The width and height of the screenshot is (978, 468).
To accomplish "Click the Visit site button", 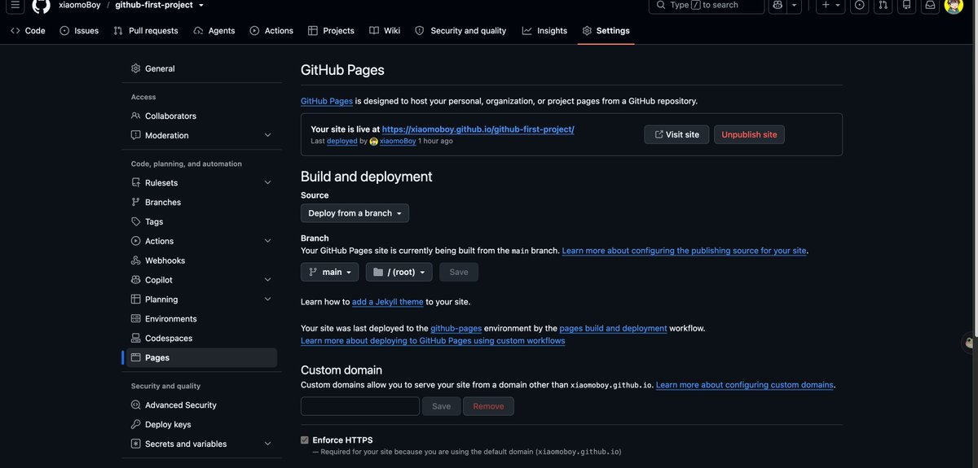I will (x=676, y=134).
